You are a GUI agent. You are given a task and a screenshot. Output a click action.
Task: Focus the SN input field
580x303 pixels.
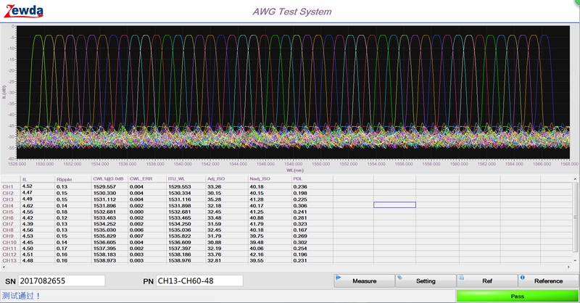pos(62,281)
